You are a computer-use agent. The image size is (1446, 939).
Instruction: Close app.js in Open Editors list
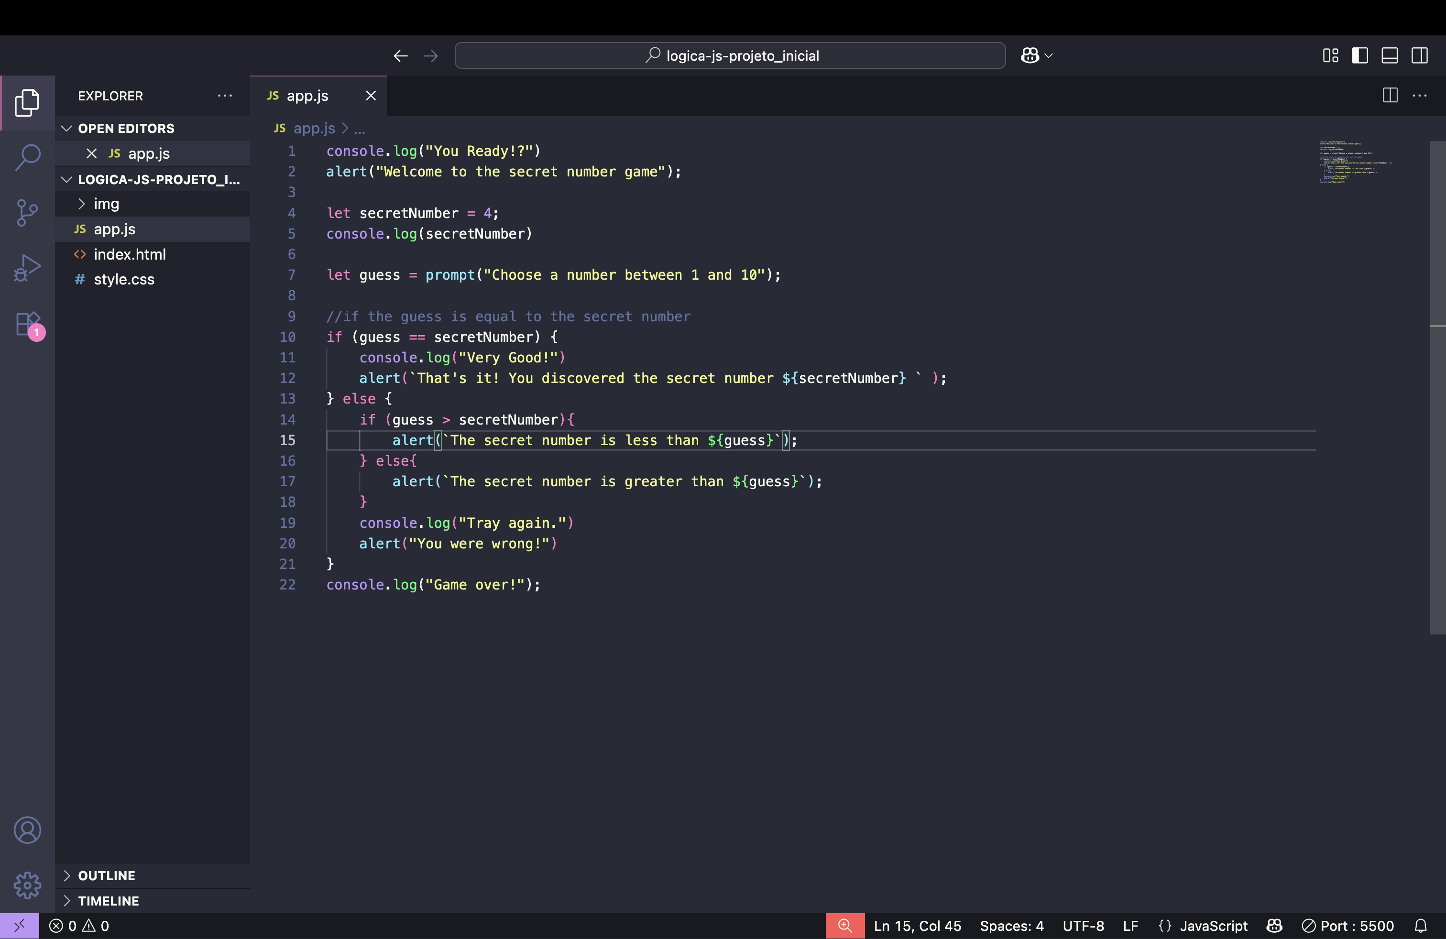coord(92,153)
